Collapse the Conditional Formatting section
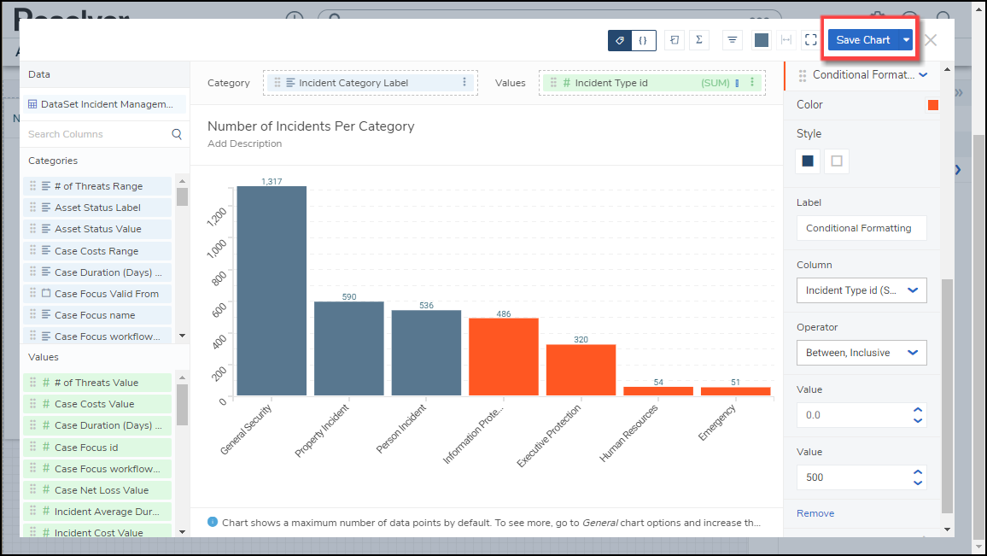Image resolution: width=987 pixels, height=556 pixels. point(923,75)
